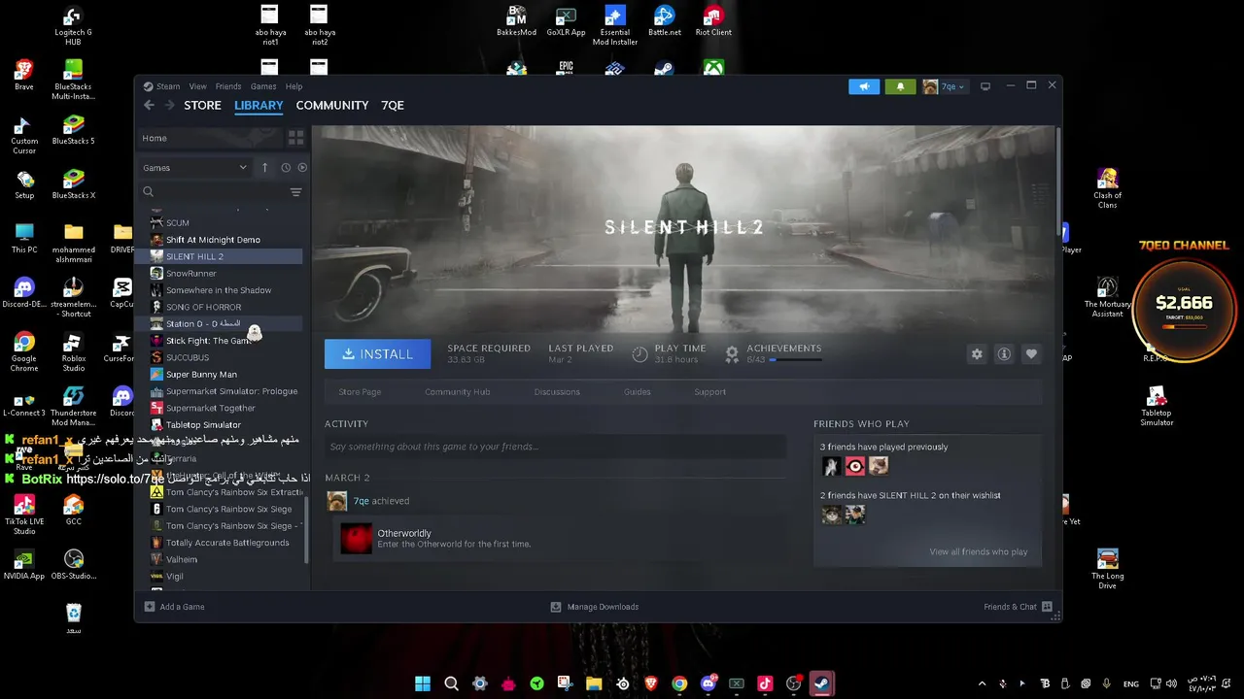Open the Help menu

(x=294, y=86)
